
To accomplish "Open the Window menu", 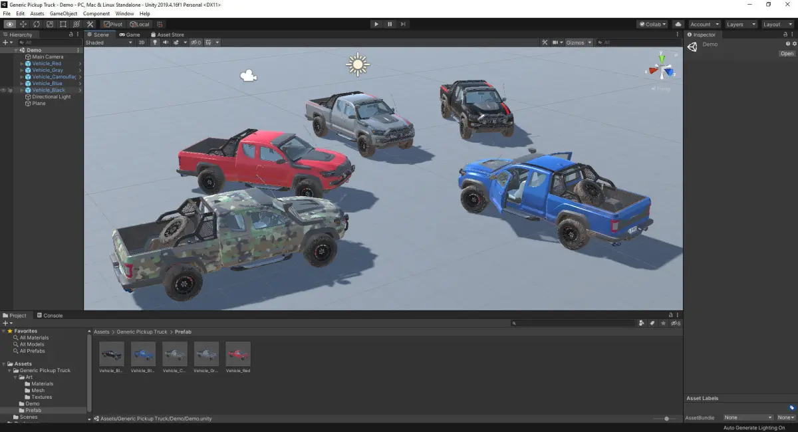I will (124, 13).
